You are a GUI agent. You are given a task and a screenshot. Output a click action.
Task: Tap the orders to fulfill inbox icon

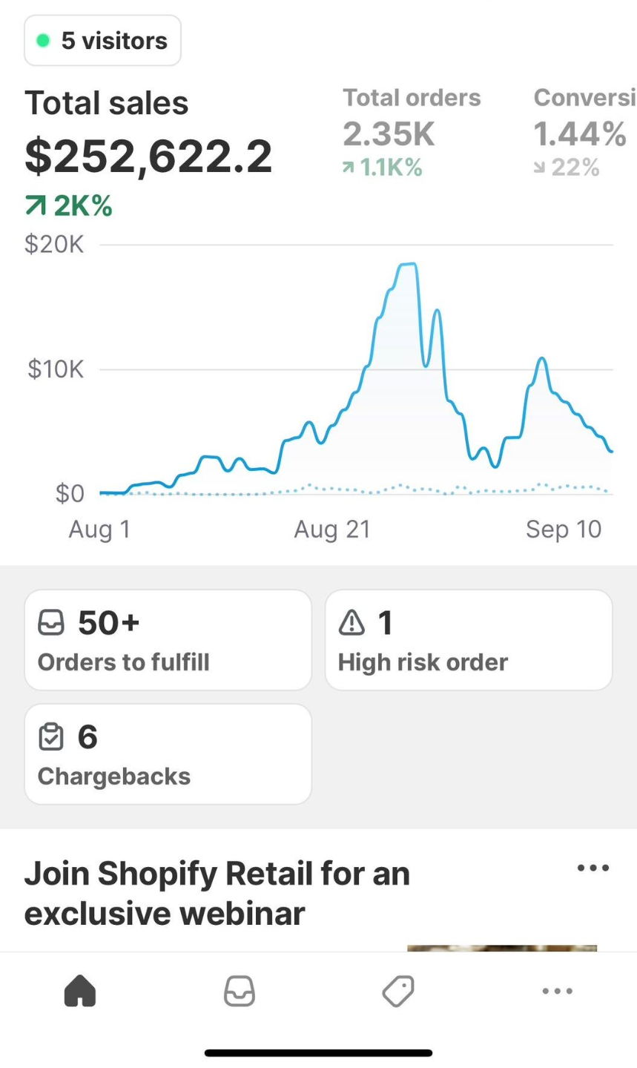(x=51, y=623)
